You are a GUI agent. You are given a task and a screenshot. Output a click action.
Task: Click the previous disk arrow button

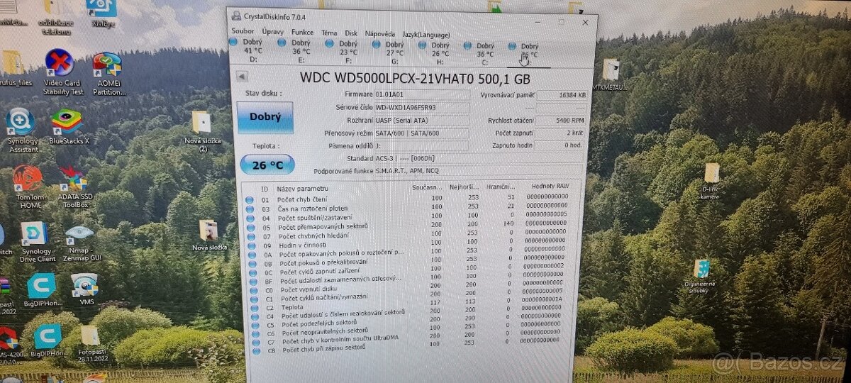coord(241,76)
